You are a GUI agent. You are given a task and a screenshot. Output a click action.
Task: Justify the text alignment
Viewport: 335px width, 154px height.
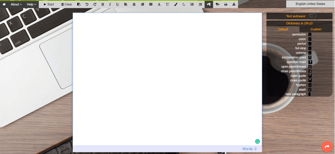tap(151, 4)
